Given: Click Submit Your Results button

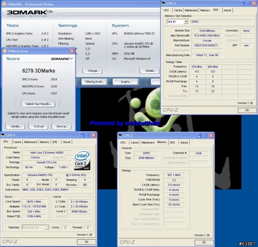Looking at the screenshot, I should (x=39, y=104).
